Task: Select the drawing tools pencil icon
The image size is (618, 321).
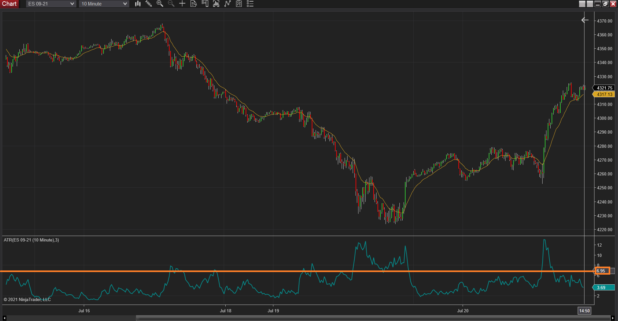Action: (x=149, y=4)
